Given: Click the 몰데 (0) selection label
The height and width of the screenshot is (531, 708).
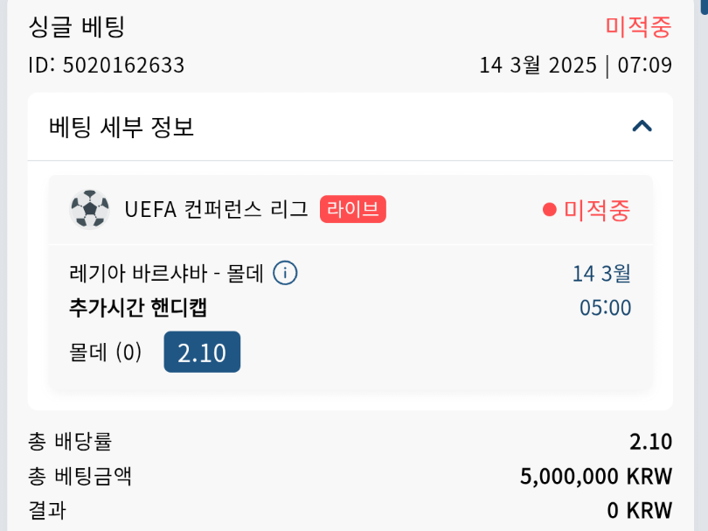Looking at the screenshot, I should (105, 353).
